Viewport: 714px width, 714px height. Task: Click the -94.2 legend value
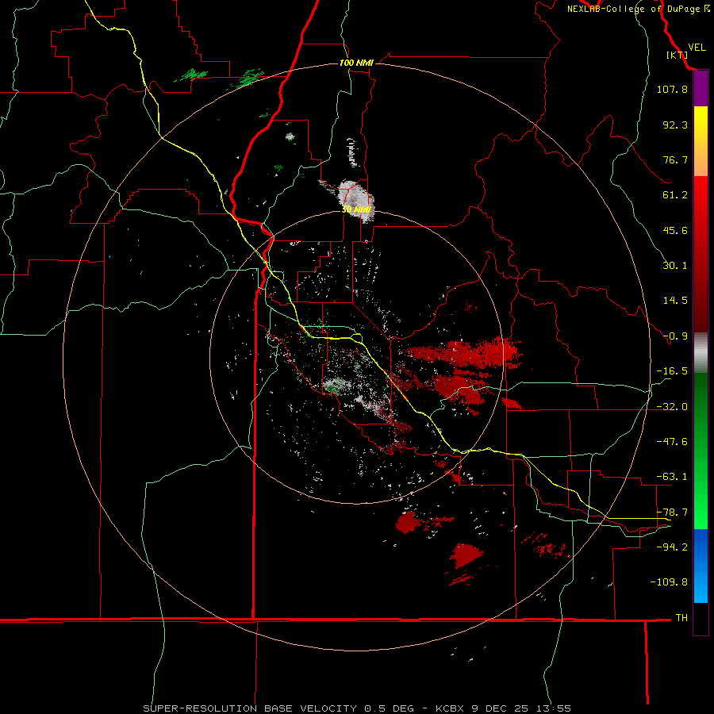672,547
